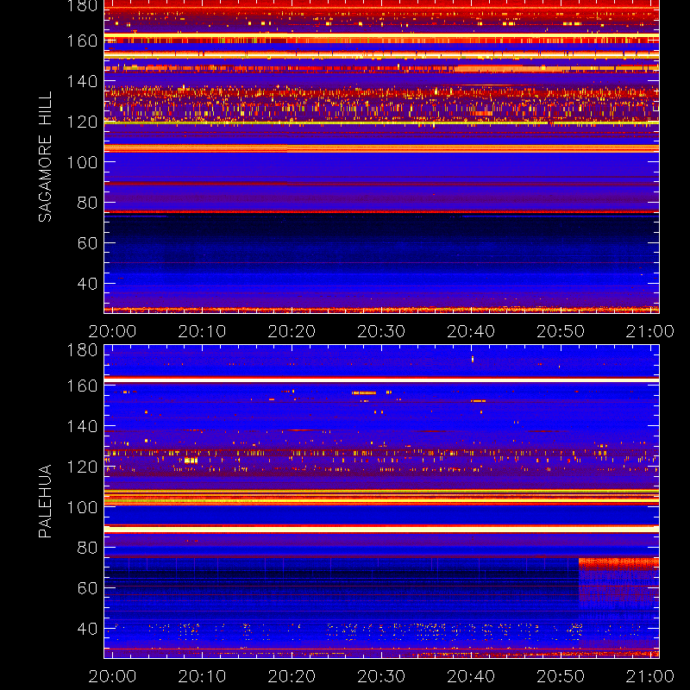Select the 180 tick label on Palehua plot
Image resolution: width=690 pixels, height=690 pixels.
coord(82,350)
